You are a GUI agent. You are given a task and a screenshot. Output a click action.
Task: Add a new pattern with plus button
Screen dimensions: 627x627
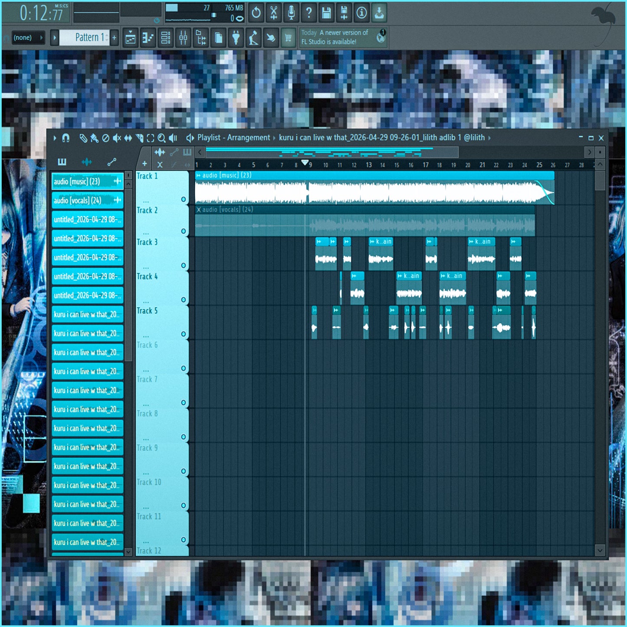pos(115,38)
